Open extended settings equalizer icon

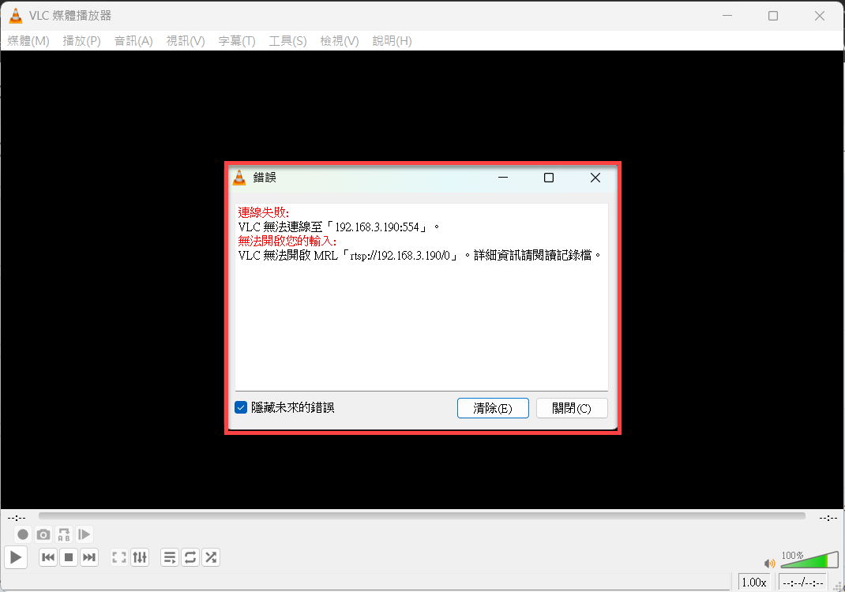click(140, 557)
